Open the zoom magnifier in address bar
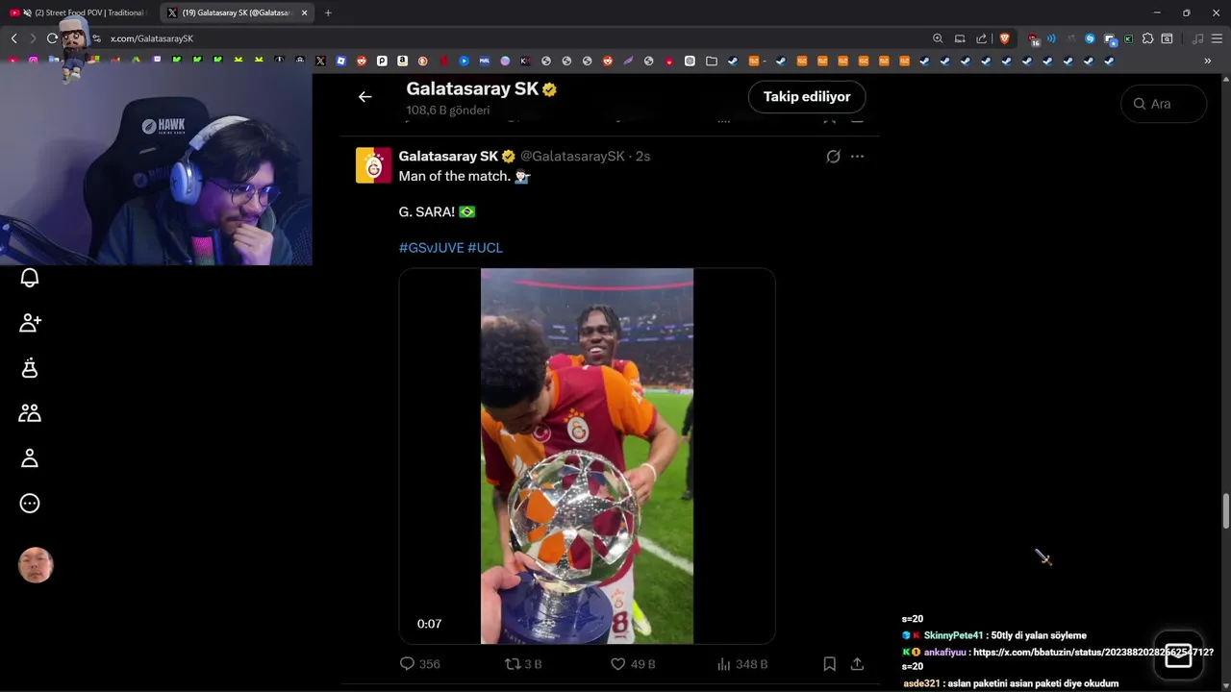This screenshot has height=692, width=1231. [938, 38]
